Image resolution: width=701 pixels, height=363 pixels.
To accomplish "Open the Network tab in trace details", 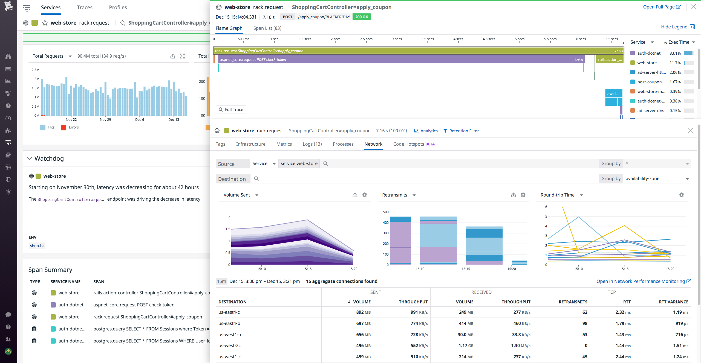I will pos(373,144).
